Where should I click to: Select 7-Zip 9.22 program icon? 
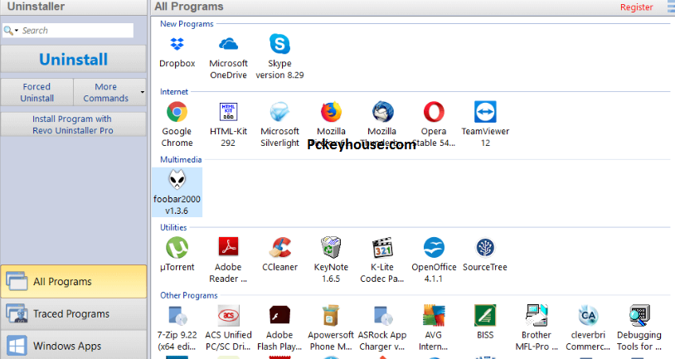point(177,316)
